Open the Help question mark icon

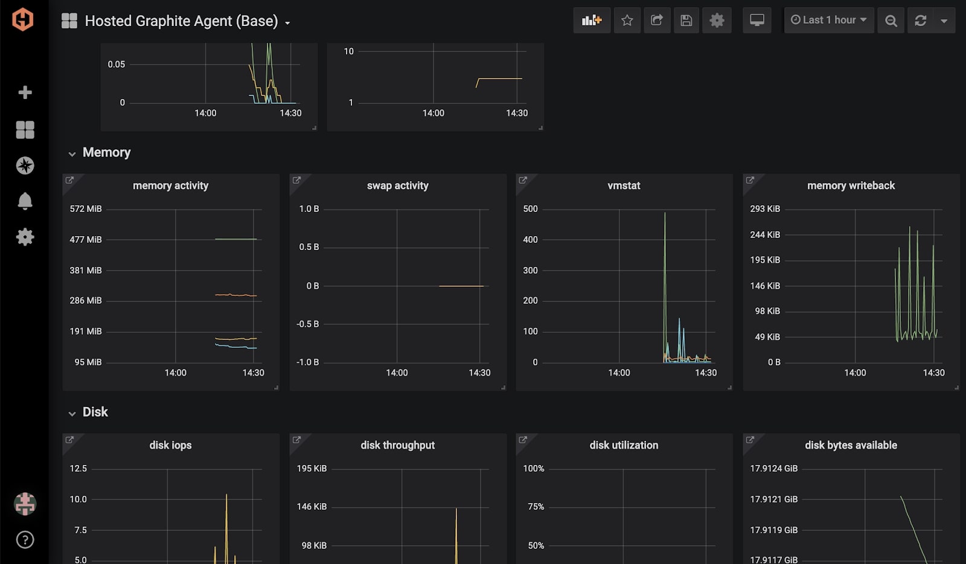pos(25,540)
